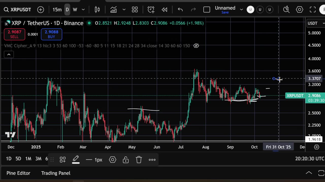Select the D daily interval

[x=67, y=10]
